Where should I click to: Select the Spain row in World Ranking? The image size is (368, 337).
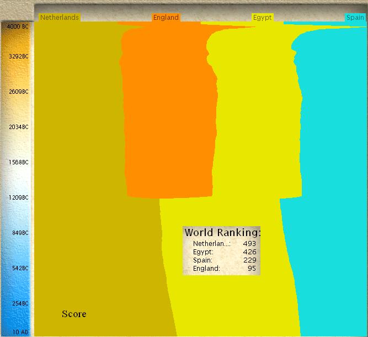tap(221, 260)
